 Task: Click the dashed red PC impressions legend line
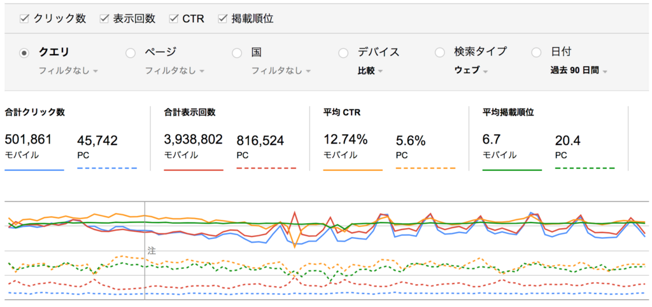[x=267, y=168]
